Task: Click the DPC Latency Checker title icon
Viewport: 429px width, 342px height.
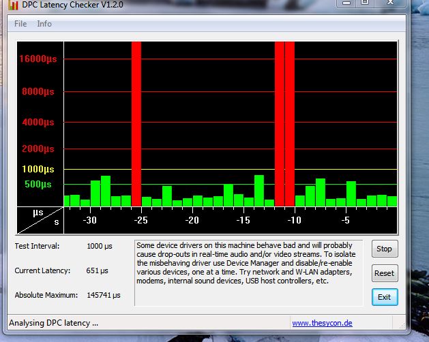Action: point(13,5)
